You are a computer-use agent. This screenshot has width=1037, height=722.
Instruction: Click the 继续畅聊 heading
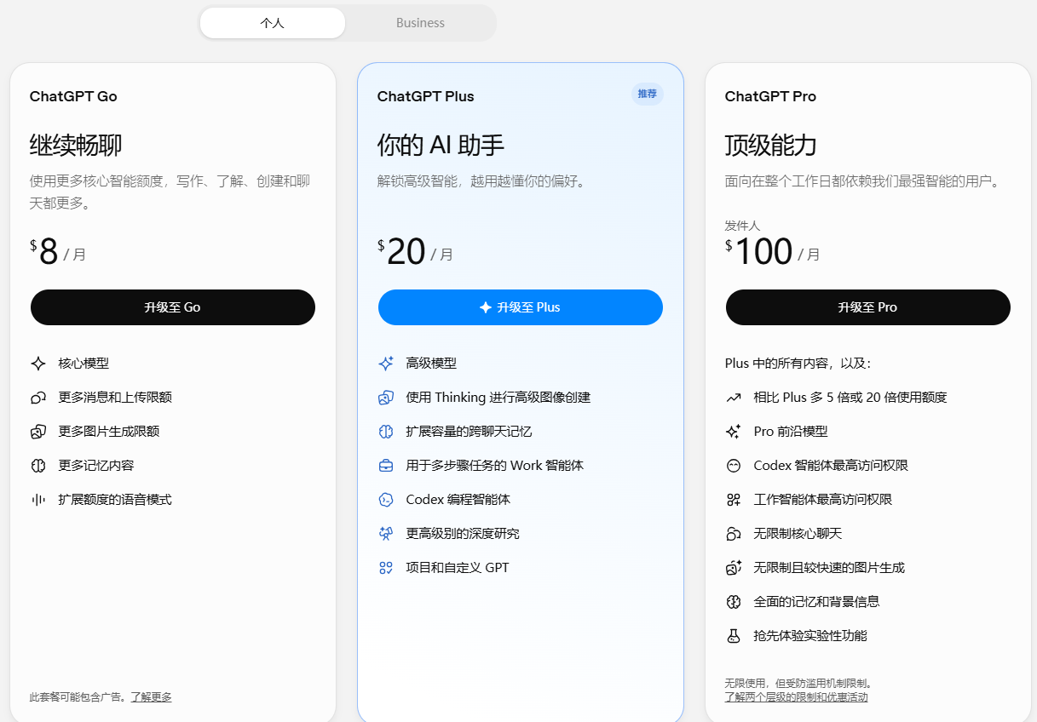(x=76, y=145)
